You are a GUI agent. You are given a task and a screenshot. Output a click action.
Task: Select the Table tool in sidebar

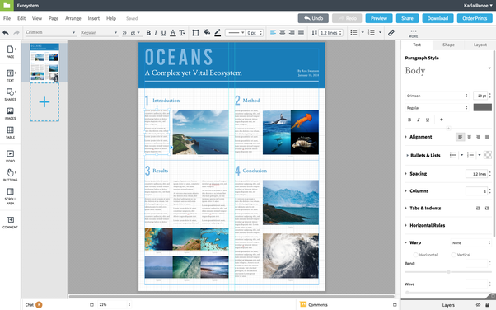coord(10,133)
